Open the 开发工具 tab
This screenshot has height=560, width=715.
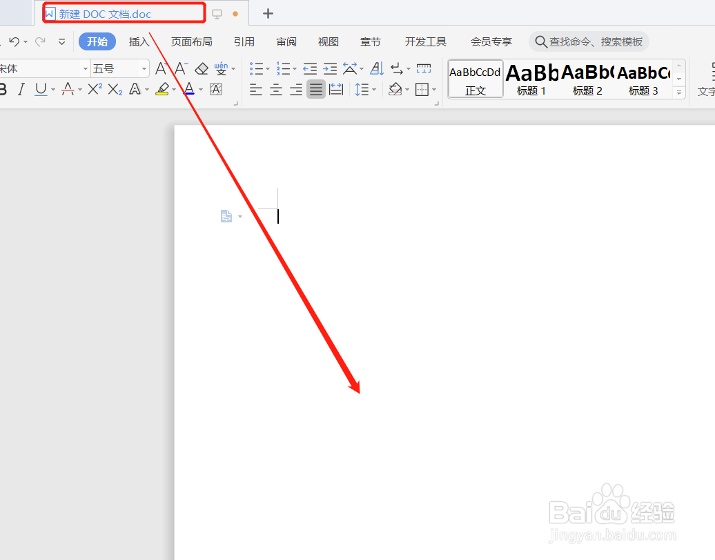tap(425, 42)
